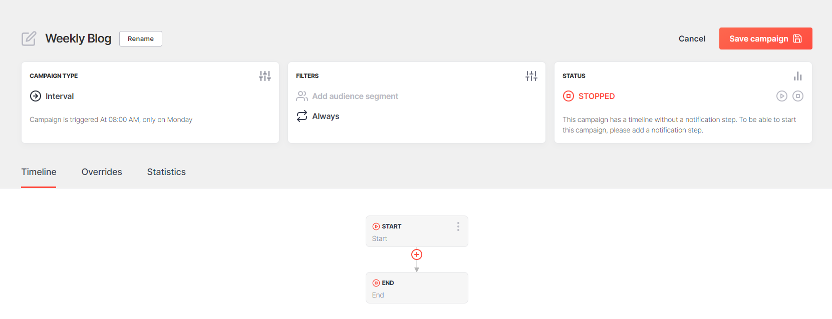Open filters settings sliders icon
This screenshot has height=319, width=832.
[531, 76]
